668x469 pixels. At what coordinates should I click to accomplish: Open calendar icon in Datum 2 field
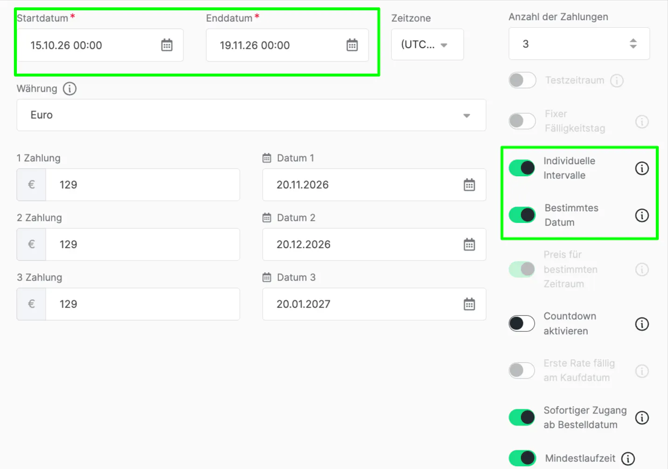point(469,244)
